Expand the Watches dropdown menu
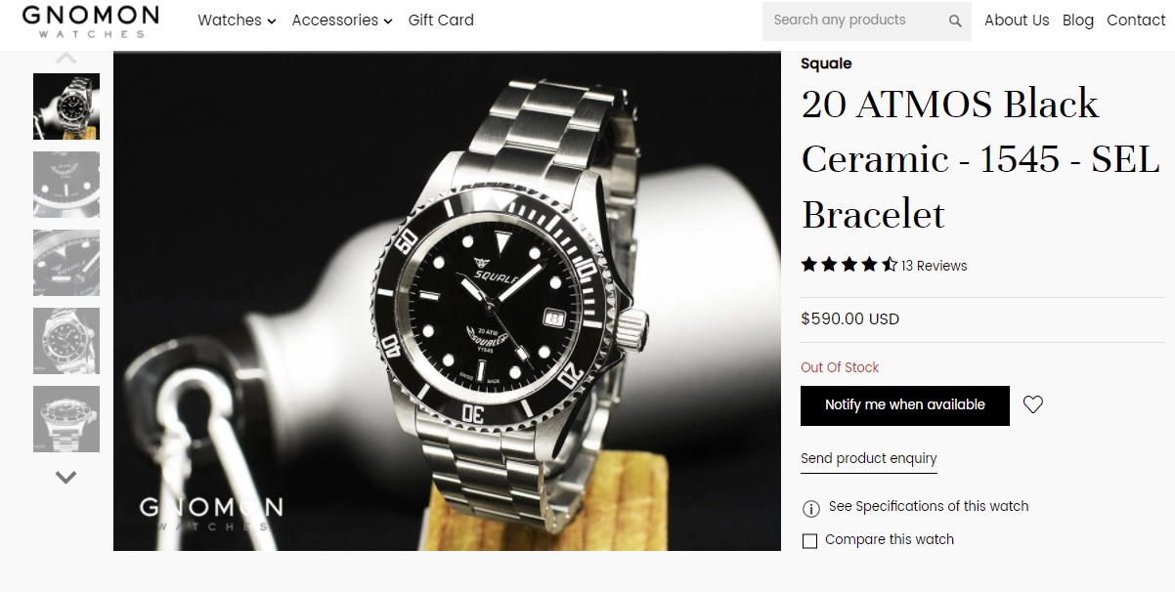Image resolution: width=1175 pixels, height=592 pixels. (237, 20)
